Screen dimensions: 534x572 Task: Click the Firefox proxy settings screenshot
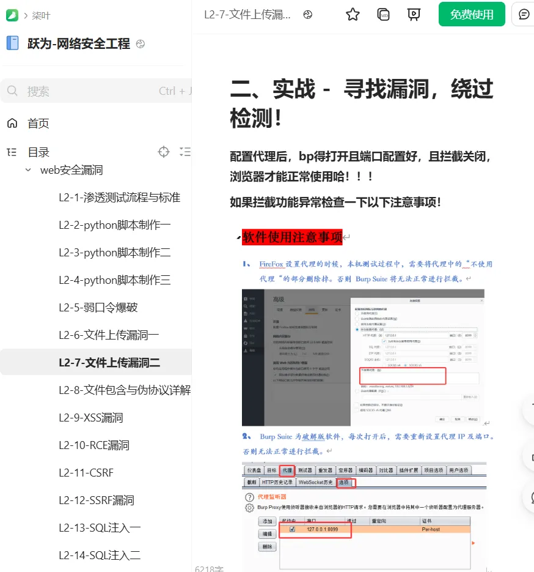point(363,357)
